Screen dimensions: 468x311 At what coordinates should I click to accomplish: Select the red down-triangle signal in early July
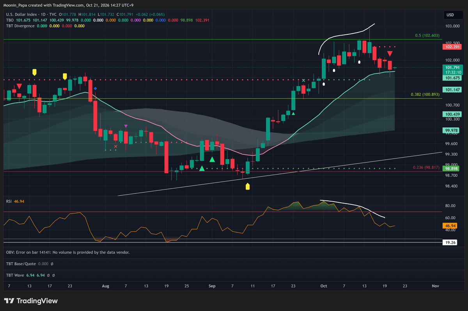click(x=19, y=86)
